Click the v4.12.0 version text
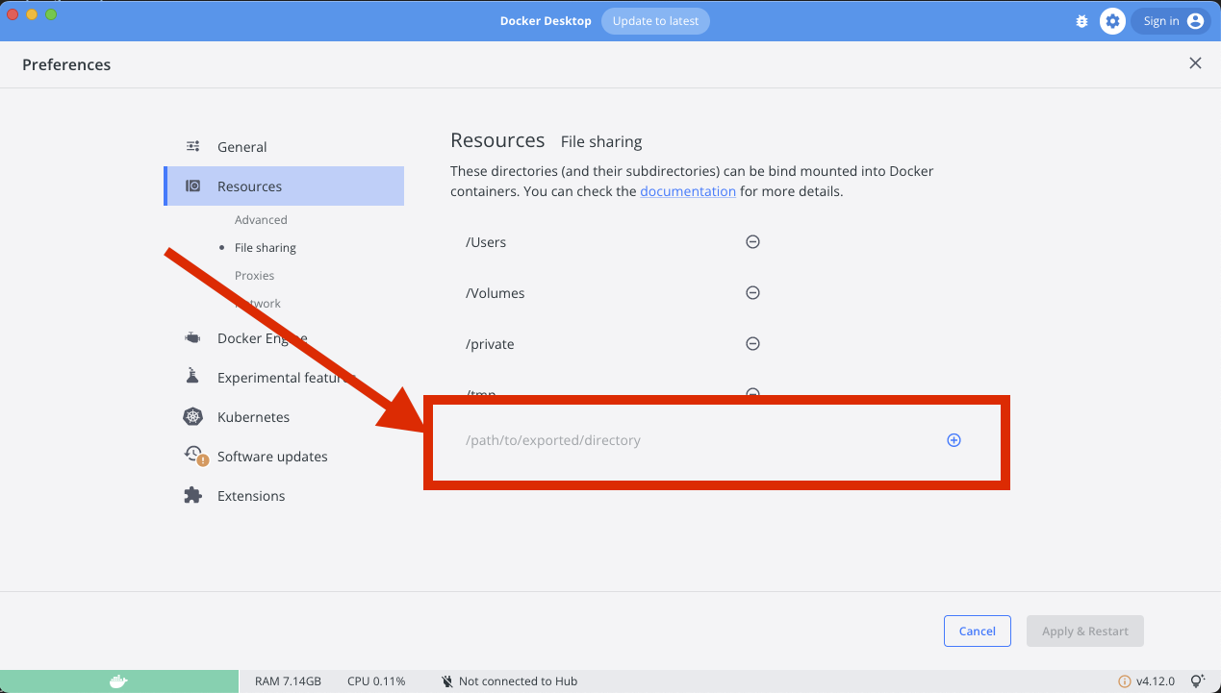This screenshot has height=693, width=1221. click(x=1156, y=681)
